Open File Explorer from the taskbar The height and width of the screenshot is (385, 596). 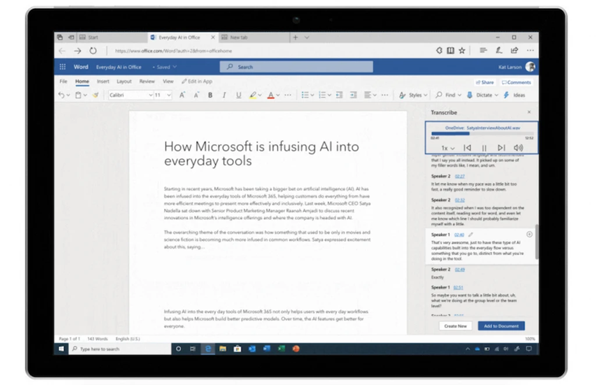[x=223, y=348]
